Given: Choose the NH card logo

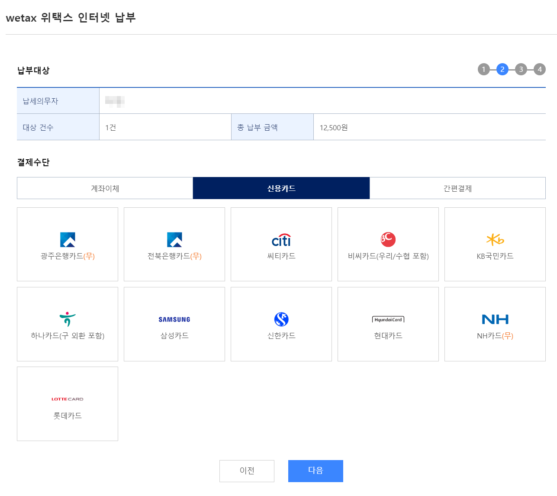Looking at the screenshot, I should point(495,319).
